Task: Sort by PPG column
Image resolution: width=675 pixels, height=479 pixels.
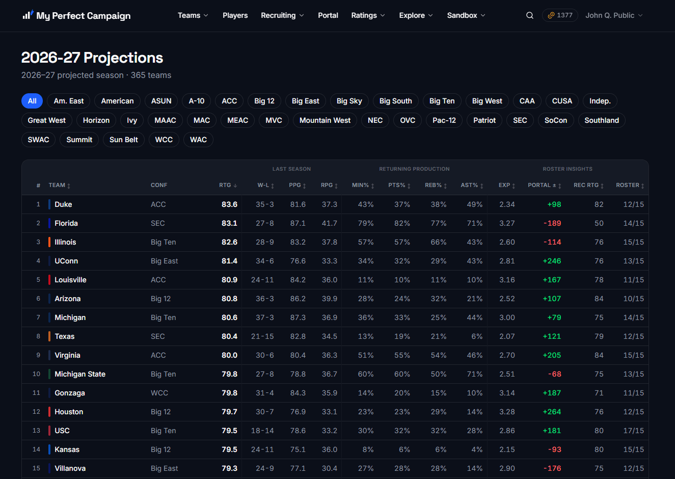Action: [298, 185]
